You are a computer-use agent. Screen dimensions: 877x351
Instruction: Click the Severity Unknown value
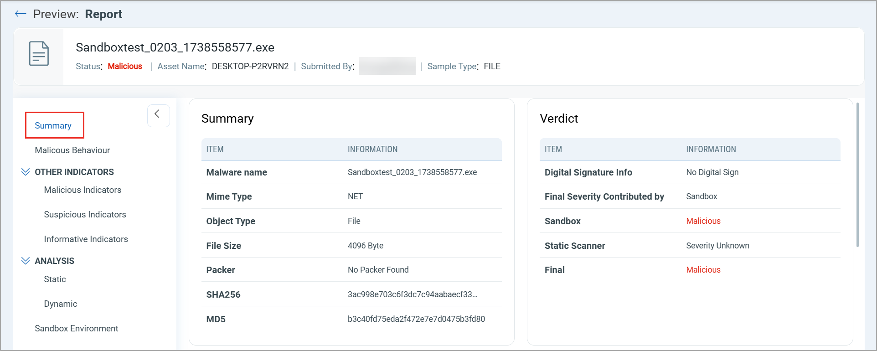click(717, 246)
